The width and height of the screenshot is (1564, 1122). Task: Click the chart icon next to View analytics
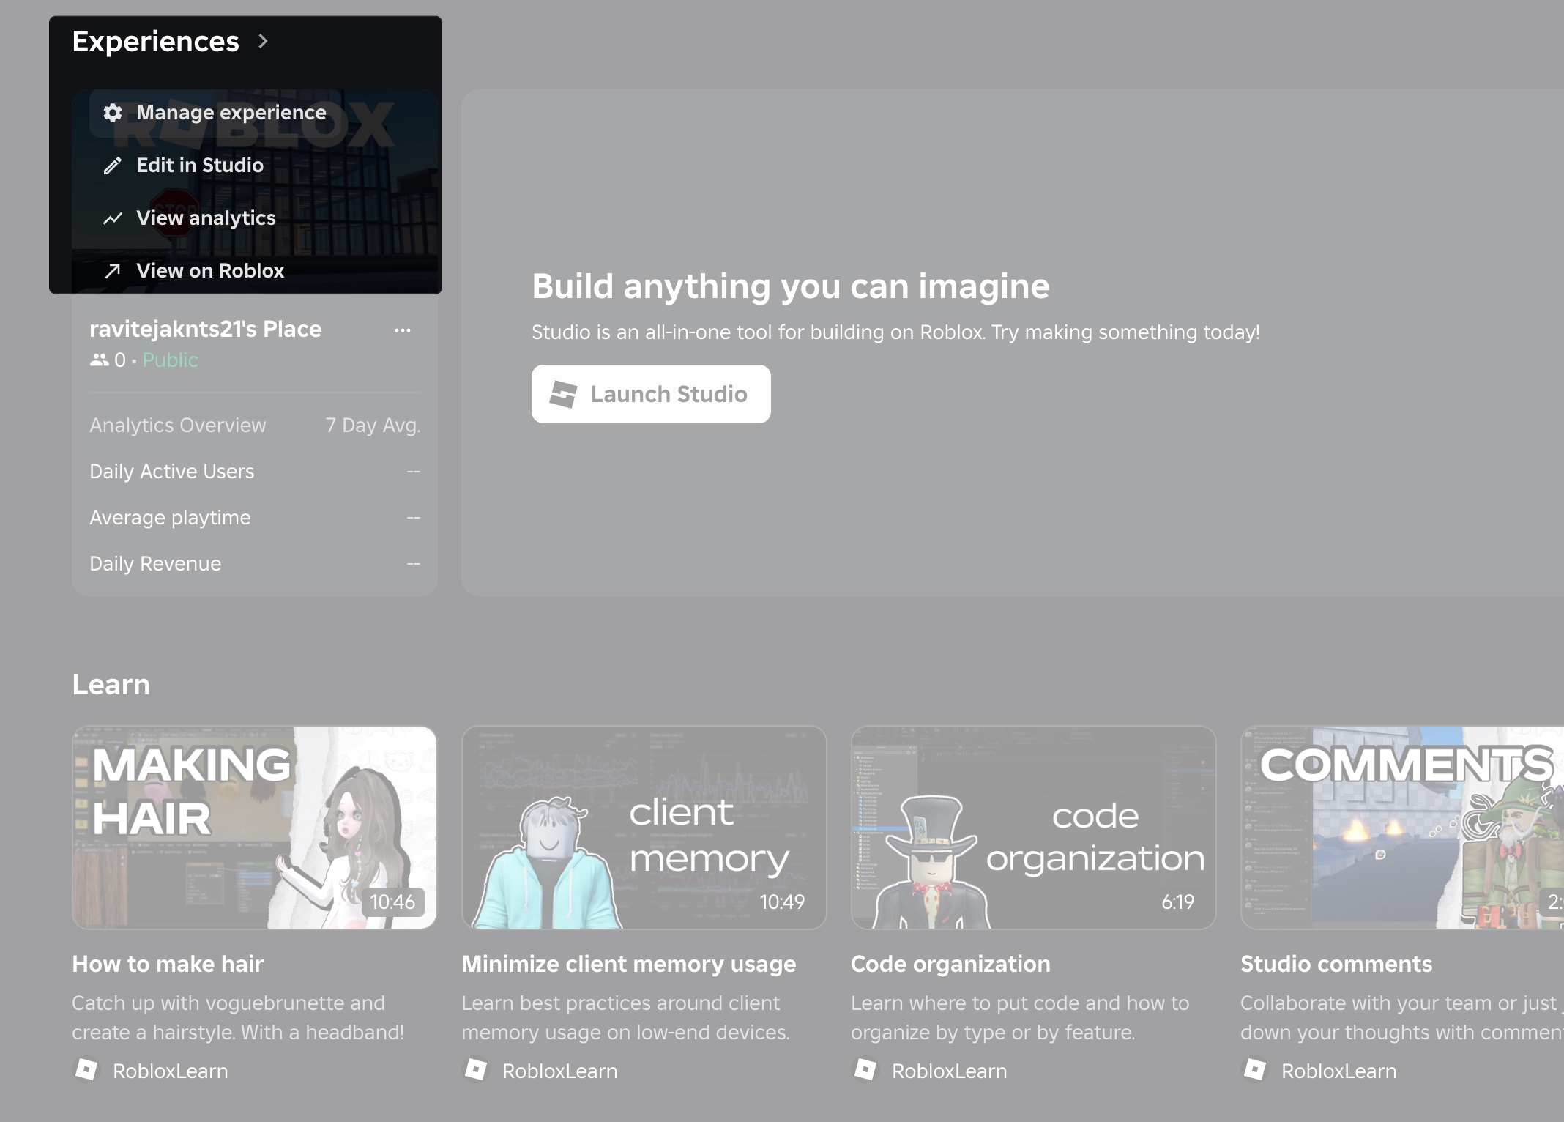tap(113, 218)
